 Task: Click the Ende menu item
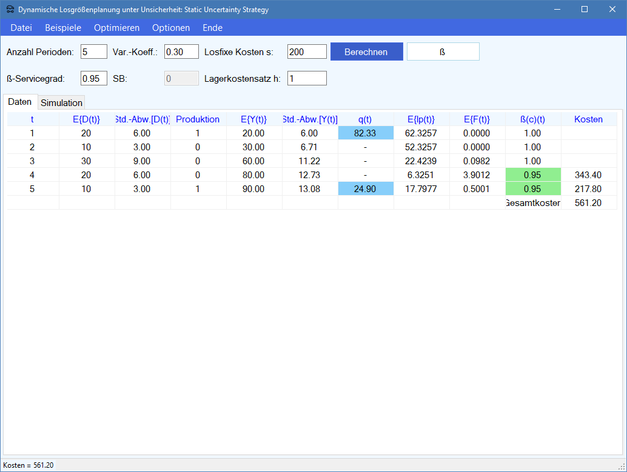pos(212,28)
